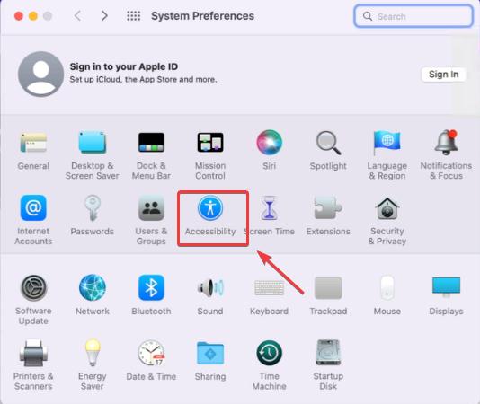
Task: Open the Sharing folder icon
Action: pos(210,353)
